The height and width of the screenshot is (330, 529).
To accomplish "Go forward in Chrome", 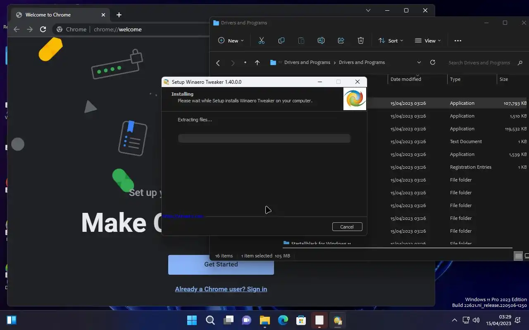I will tap(30, 29).
